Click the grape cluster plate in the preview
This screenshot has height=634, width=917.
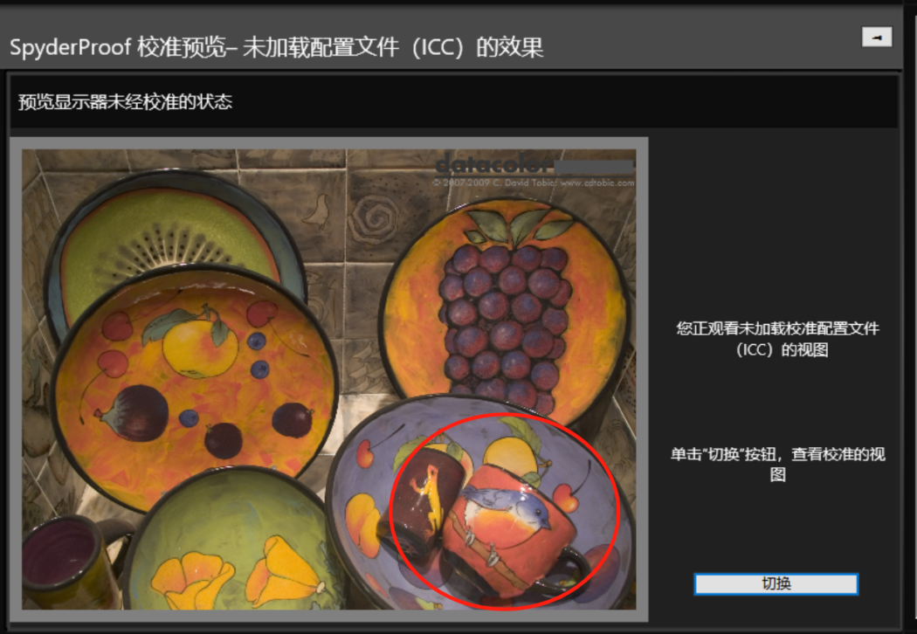(506, 308)
